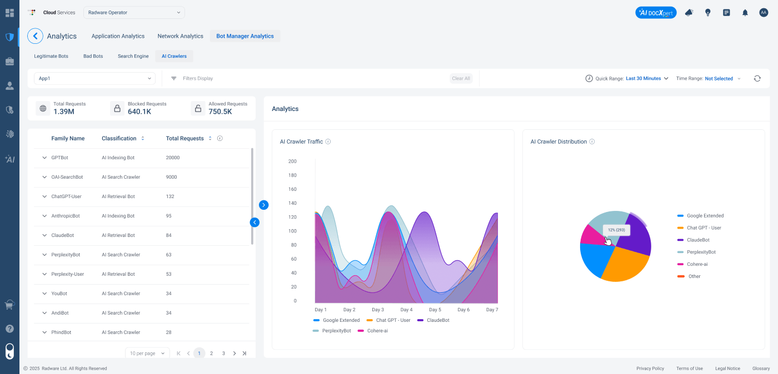Expand the GPTBot row

(x=45, y=158)
